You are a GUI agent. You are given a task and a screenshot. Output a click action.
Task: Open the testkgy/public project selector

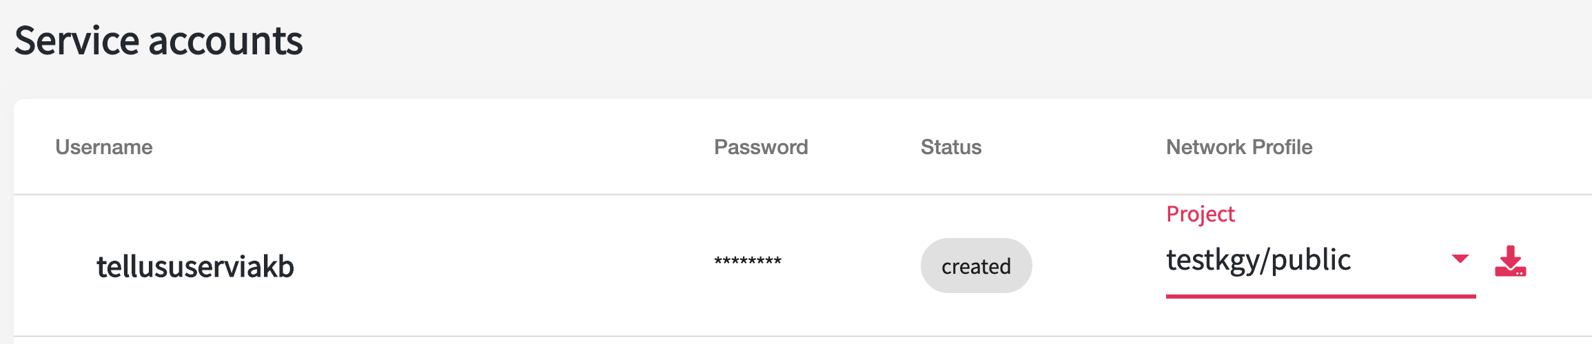(x=1320, y=260)
